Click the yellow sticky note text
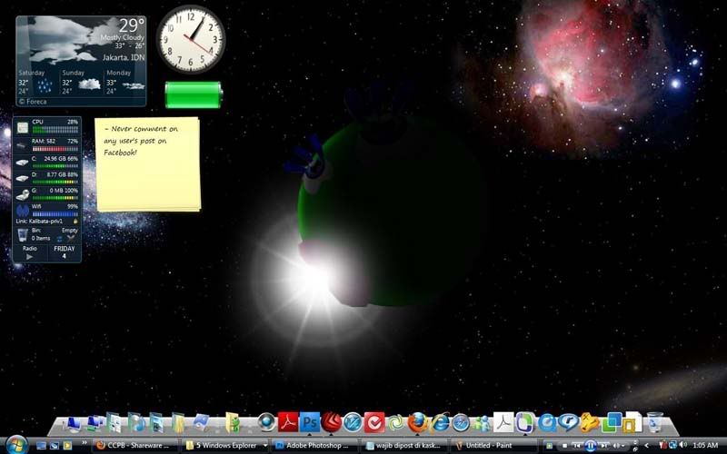This screenshot has width=727, height=454. click(141, 141)
